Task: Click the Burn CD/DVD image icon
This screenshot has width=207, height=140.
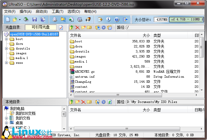Action: click(x=88, y=20)
